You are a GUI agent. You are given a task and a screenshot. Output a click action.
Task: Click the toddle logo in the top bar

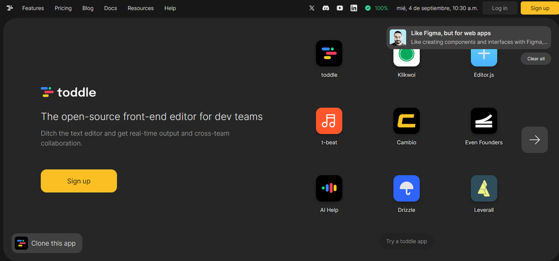tap(10, 8)
